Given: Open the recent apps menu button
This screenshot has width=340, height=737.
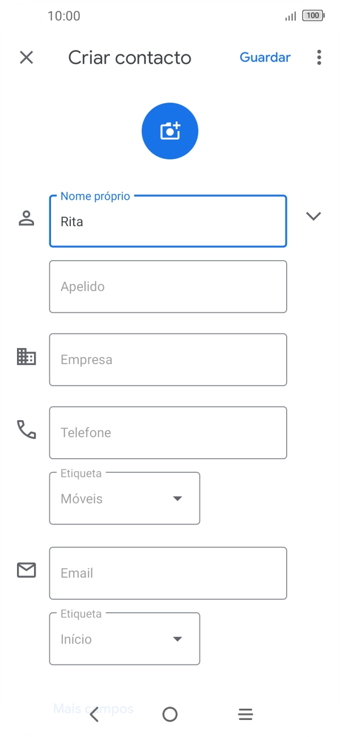Looking at the screenshot, I should click(245, 714).
